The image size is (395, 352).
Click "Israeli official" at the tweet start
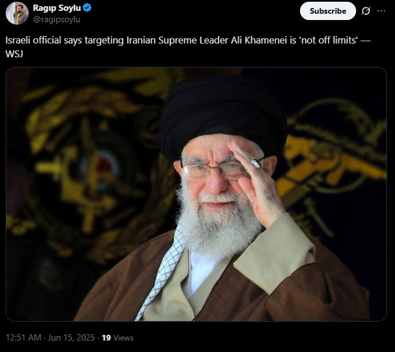(x=33, y=40)
